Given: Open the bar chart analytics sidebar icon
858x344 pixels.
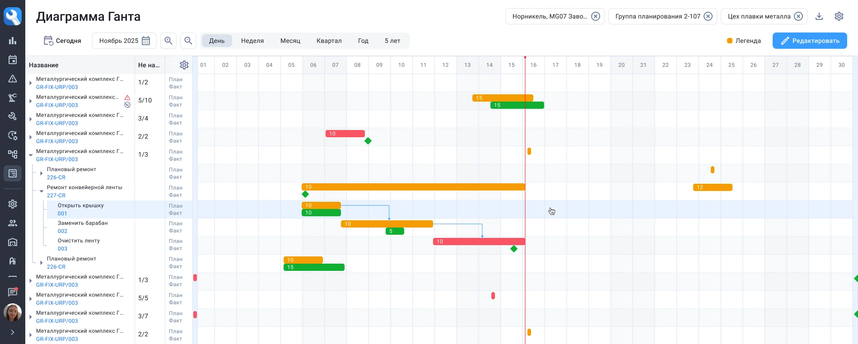Looking at the screenshot, I should [x=13, y=41].
